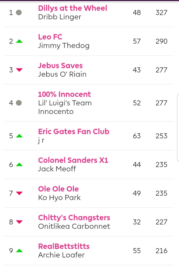This screenshot has height=267, width=179.
Task: Open the Leo FC team page
Action: [x=50, y=37]
